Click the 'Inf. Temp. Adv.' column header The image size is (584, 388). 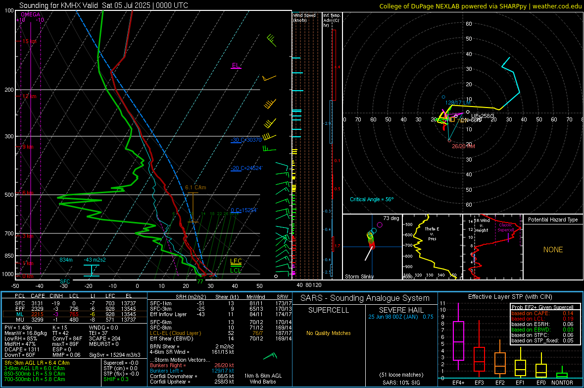point(332,20)
